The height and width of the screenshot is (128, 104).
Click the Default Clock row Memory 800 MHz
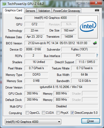click(x=61, y=100)
